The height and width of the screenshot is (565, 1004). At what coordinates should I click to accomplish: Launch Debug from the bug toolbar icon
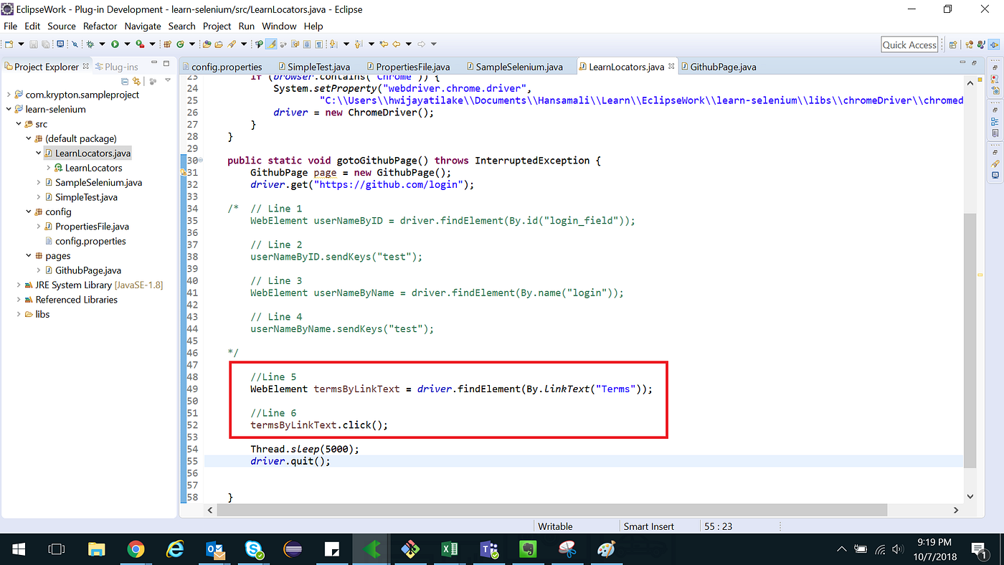[x=90, y=44]
